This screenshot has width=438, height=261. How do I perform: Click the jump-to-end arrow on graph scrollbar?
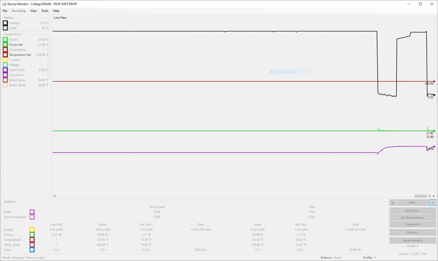tap(433, 196)
